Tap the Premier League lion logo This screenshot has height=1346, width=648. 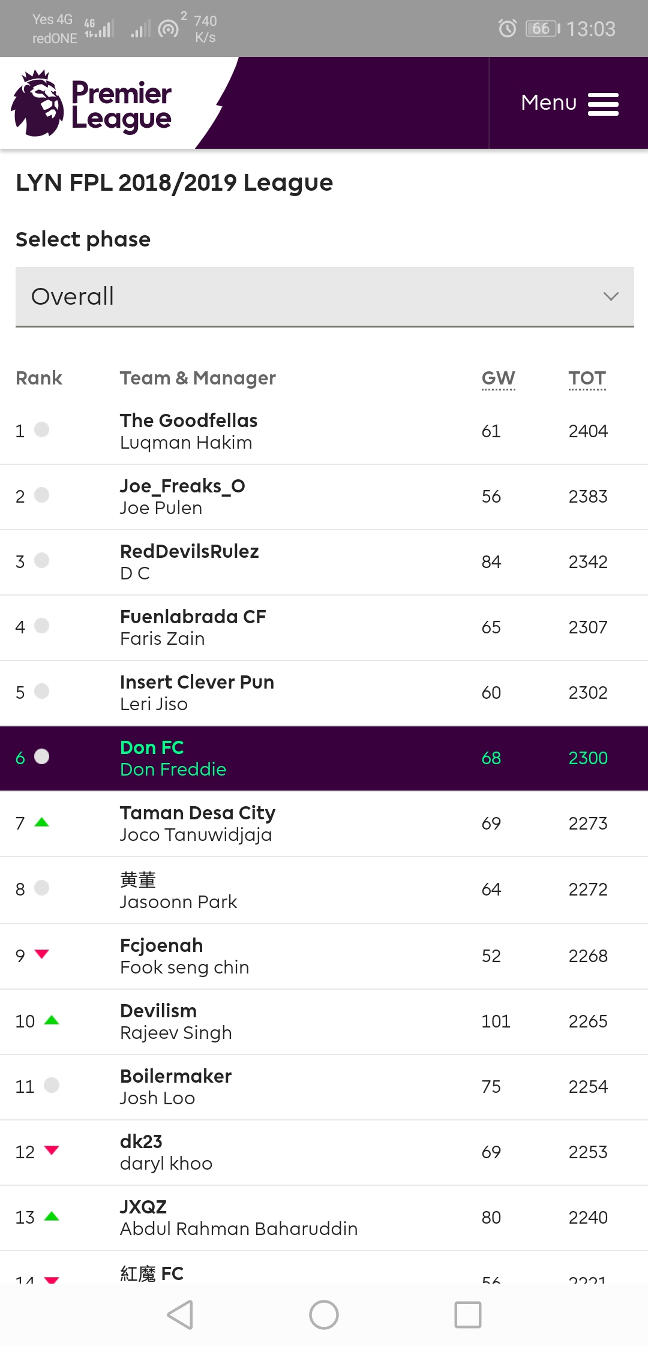coord(37,103)
